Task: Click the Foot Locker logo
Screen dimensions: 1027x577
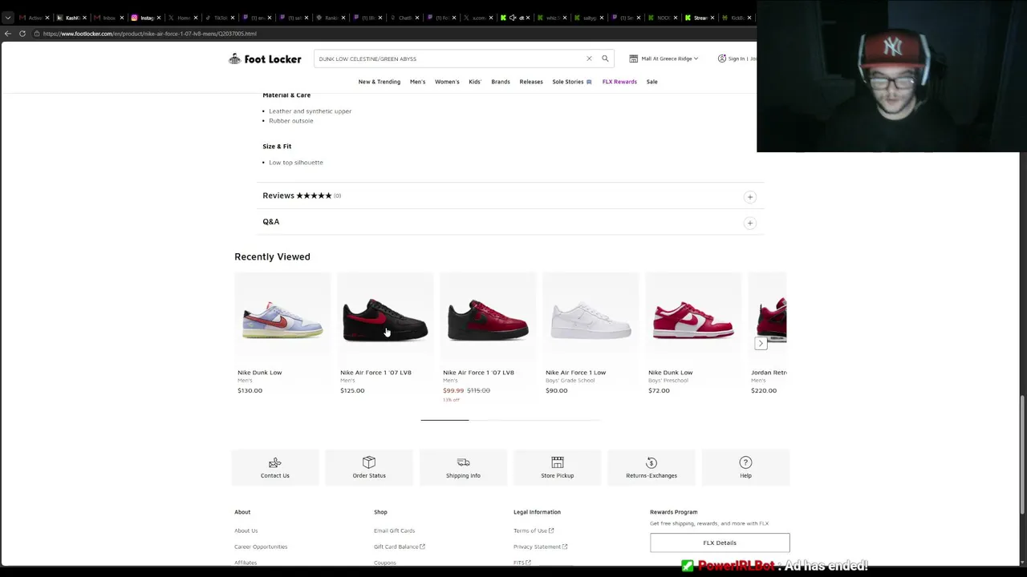Action: 265,59
